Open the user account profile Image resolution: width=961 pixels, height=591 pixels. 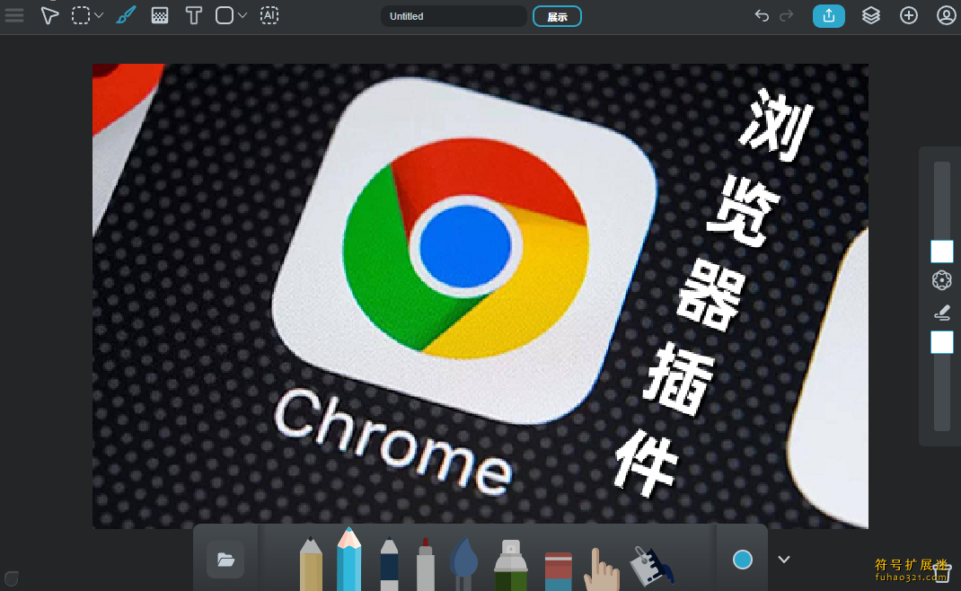[x=947, y=16]
